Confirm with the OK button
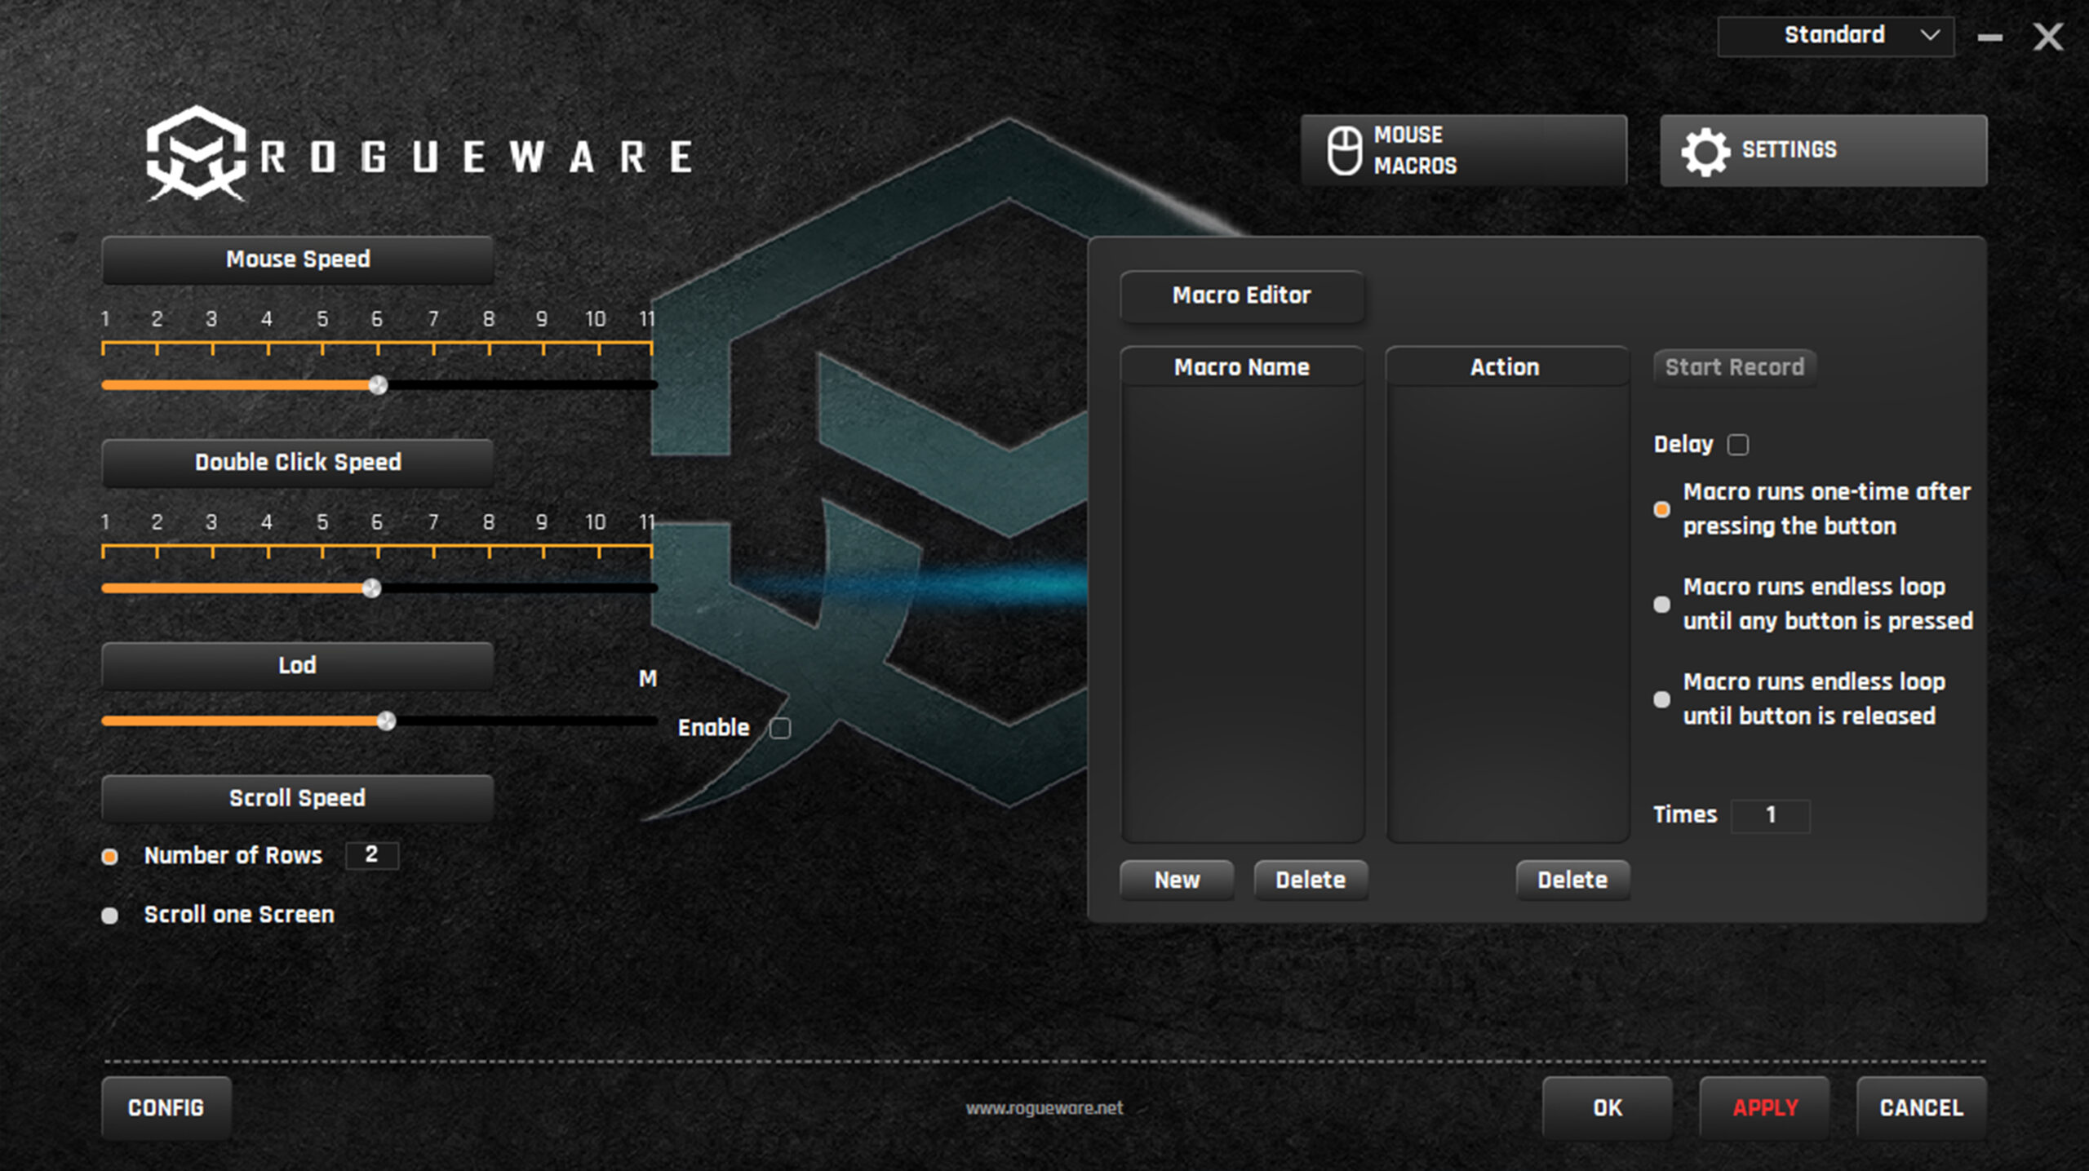Image resolution: width=2089 pixels, height=1171 pixels. 1608,1108
